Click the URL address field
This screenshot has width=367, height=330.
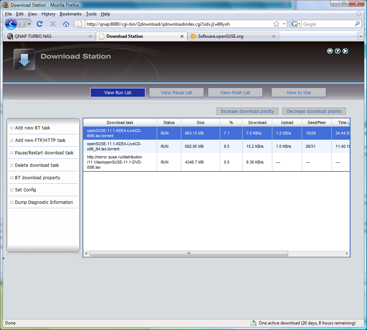point(179,24)
